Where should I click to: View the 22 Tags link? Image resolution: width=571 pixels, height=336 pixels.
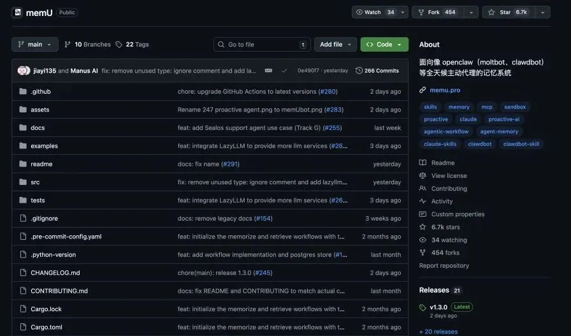pos(132,45)
